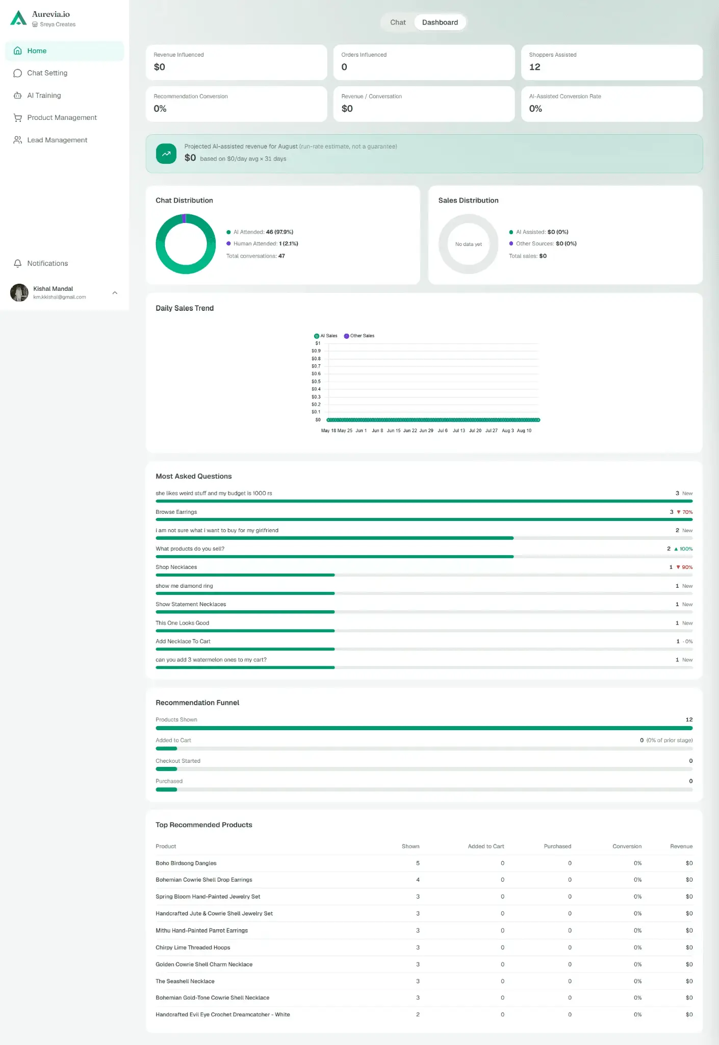Click the Products Shown funnel bar
Viewport: 719px width, 1045px height.
pyautogui.click(x=424, y=728)
